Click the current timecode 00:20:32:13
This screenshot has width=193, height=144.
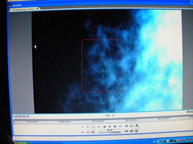coord(22,116)
